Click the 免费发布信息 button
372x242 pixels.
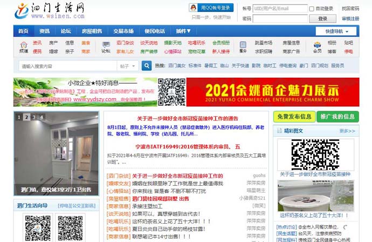pyautogui.click(x=293, y=117)
